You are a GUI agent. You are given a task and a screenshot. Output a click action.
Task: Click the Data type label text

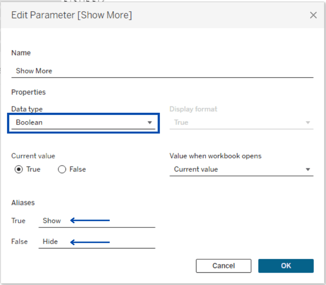27,109
